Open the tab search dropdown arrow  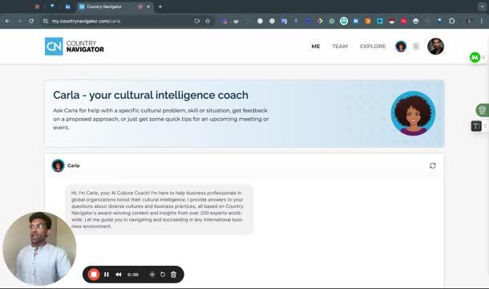[x=482, y=6]
